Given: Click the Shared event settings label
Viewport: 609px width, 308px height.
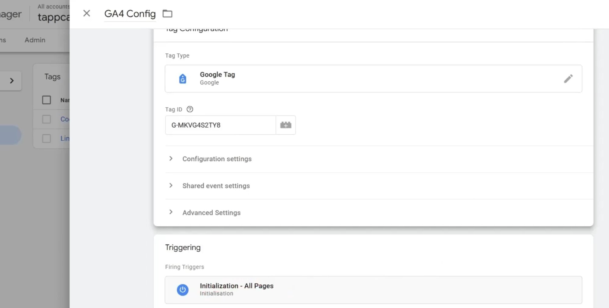Looking at the screenshot, I should (x=216, y=186).
